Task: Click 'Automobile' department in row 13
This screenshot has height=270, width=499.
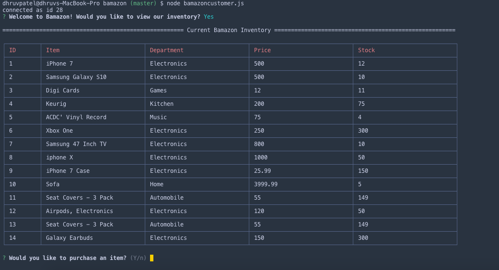Action: pos(167,224)
